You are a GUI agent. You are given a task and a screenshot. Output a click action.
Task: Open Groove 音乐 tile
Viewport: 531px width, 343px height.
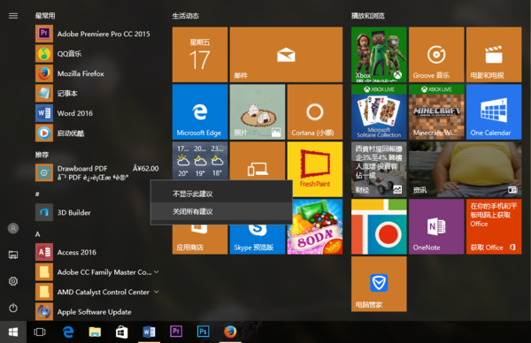[436, 55]
